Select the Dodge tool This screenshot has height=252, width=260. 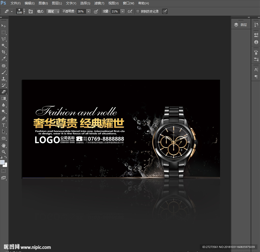(4, 111)
